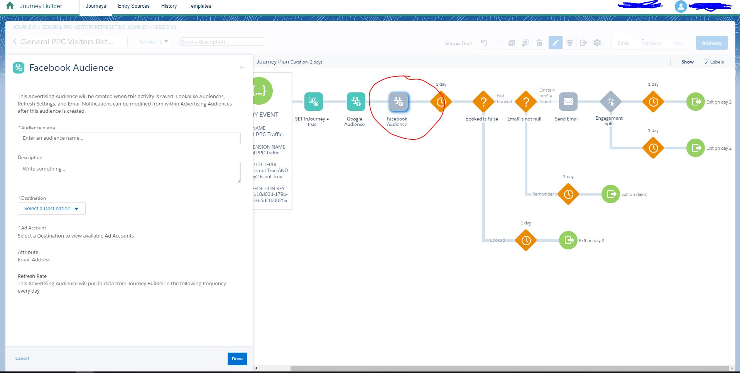This screenshot has width=740, height=373.
Task: Select the Facebook Audience activity icon
Action: pyautogui.click(x=398, y=102)
